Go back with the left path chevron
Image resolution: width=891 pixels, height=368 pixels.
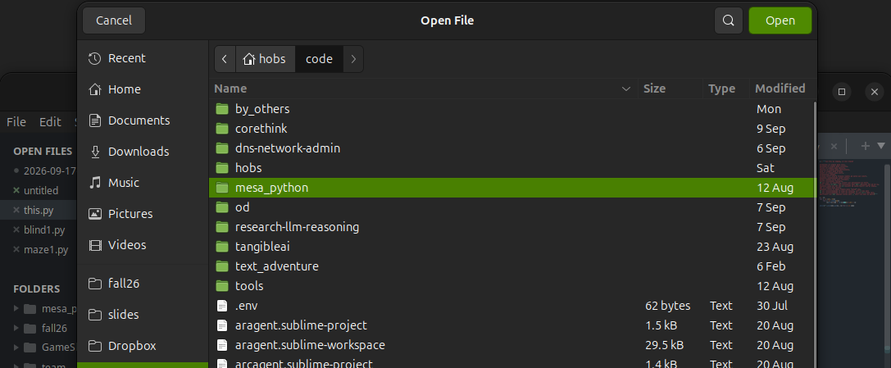tap(225, 59)
